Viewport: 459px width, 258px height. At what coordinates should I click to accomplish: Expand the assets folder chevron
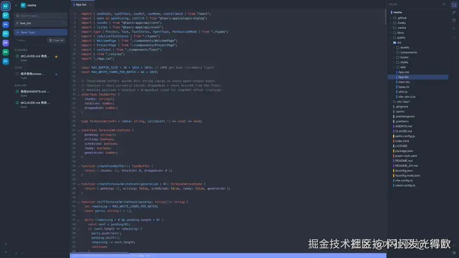tap(394, 48)
